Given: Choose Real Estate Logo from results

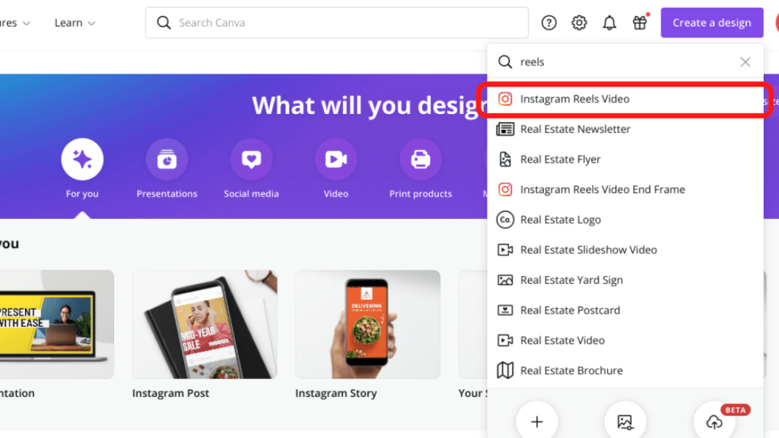Looking at the screenshot, I should tap(625, 220).
